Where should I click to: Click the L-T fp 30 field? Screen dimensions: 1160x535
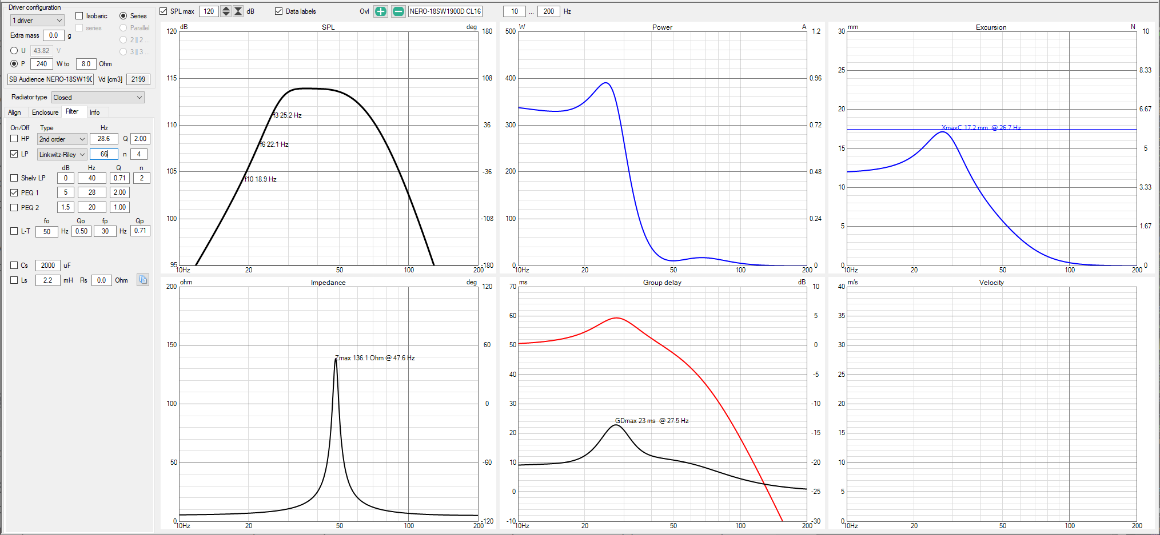click(x=105, y=231)
